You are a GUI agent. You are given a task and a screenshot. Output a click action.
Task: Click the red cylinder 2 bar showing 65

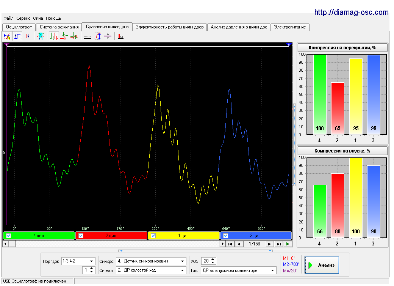(x=338, y=108)
